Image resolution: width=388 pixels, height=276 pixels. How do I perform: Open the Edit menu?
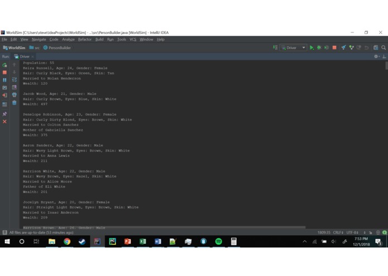coord(13,39)
